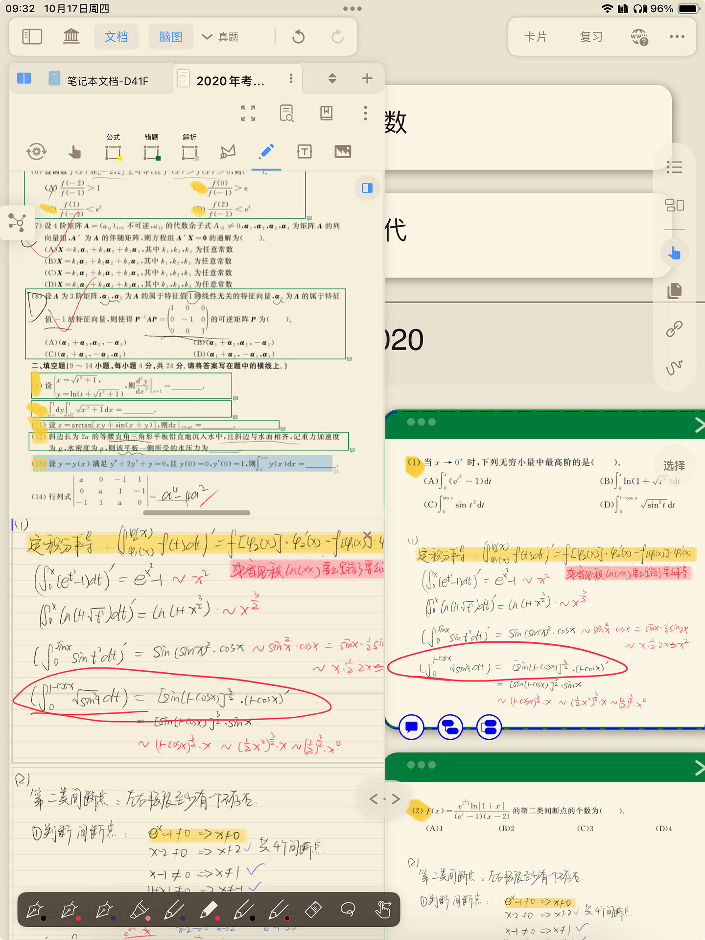
Task: Select the eraser in drawing toolbar
Action: pos(313,910)
